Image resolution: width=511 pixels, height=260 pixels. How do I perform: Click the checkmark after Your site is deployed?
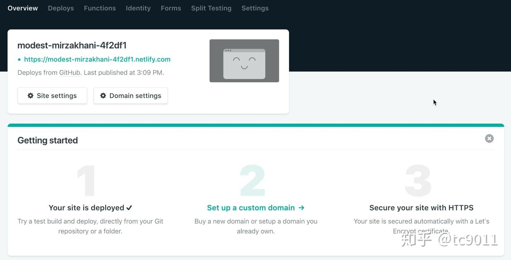tap(129, 208)
